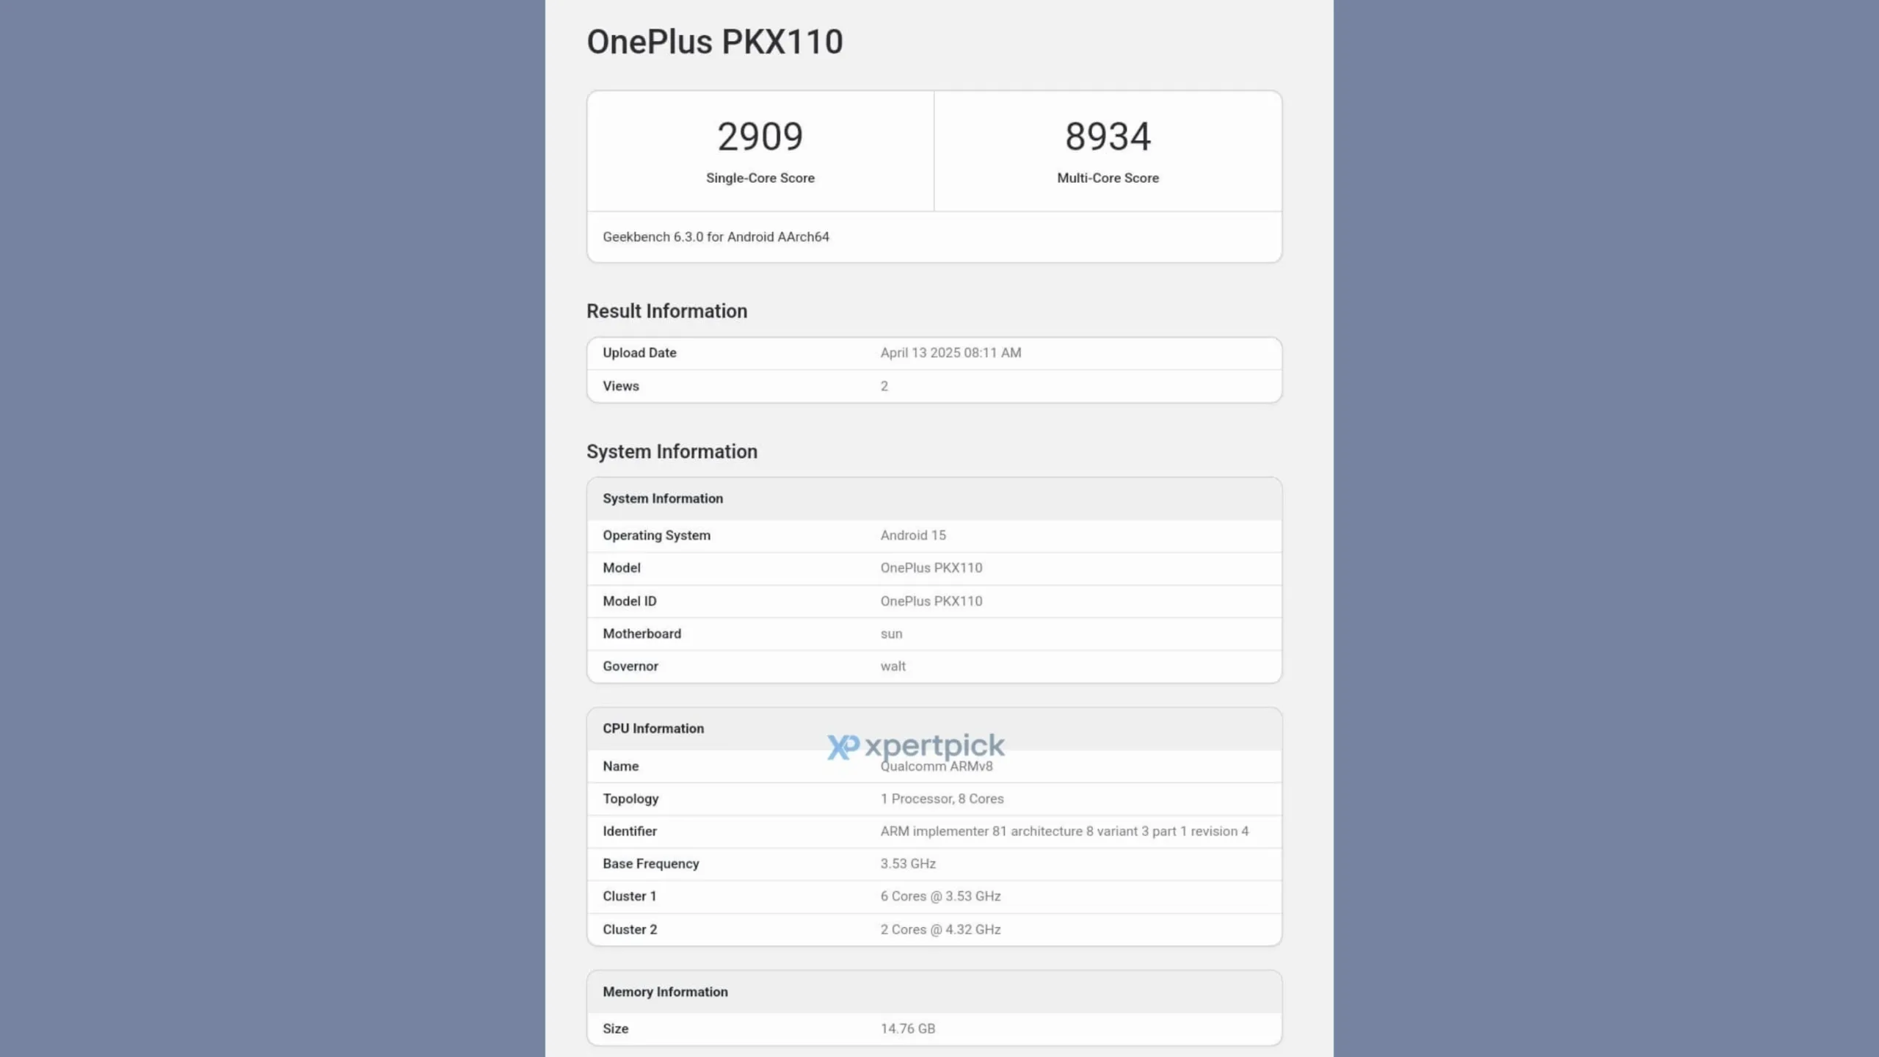
Task: Select the multi-core score value 8934
Action: [1108, 137]
